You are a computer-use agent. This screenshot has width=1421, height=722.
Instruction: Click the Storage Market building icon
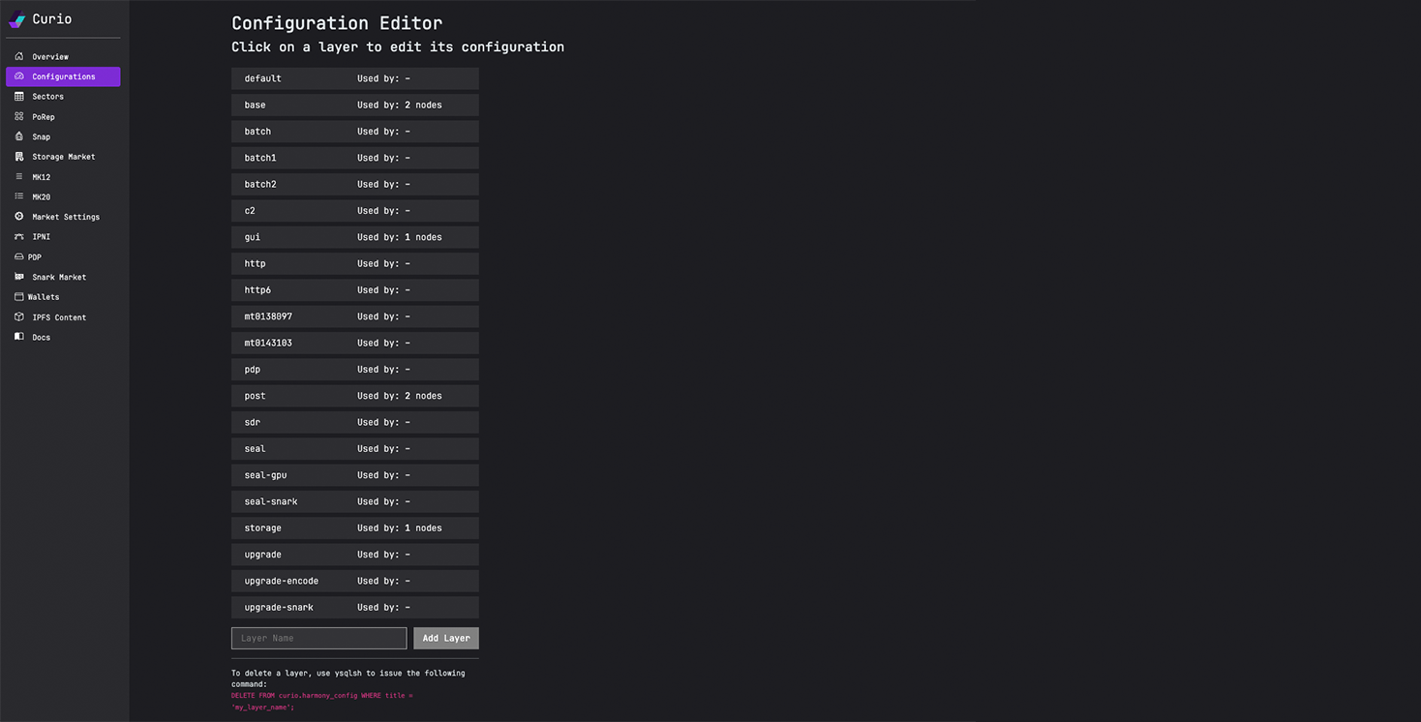(18, 156)
